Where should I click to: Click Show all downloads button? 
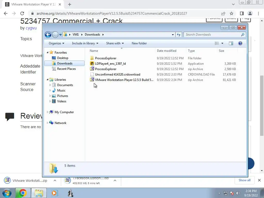click(x=244, y=180)
